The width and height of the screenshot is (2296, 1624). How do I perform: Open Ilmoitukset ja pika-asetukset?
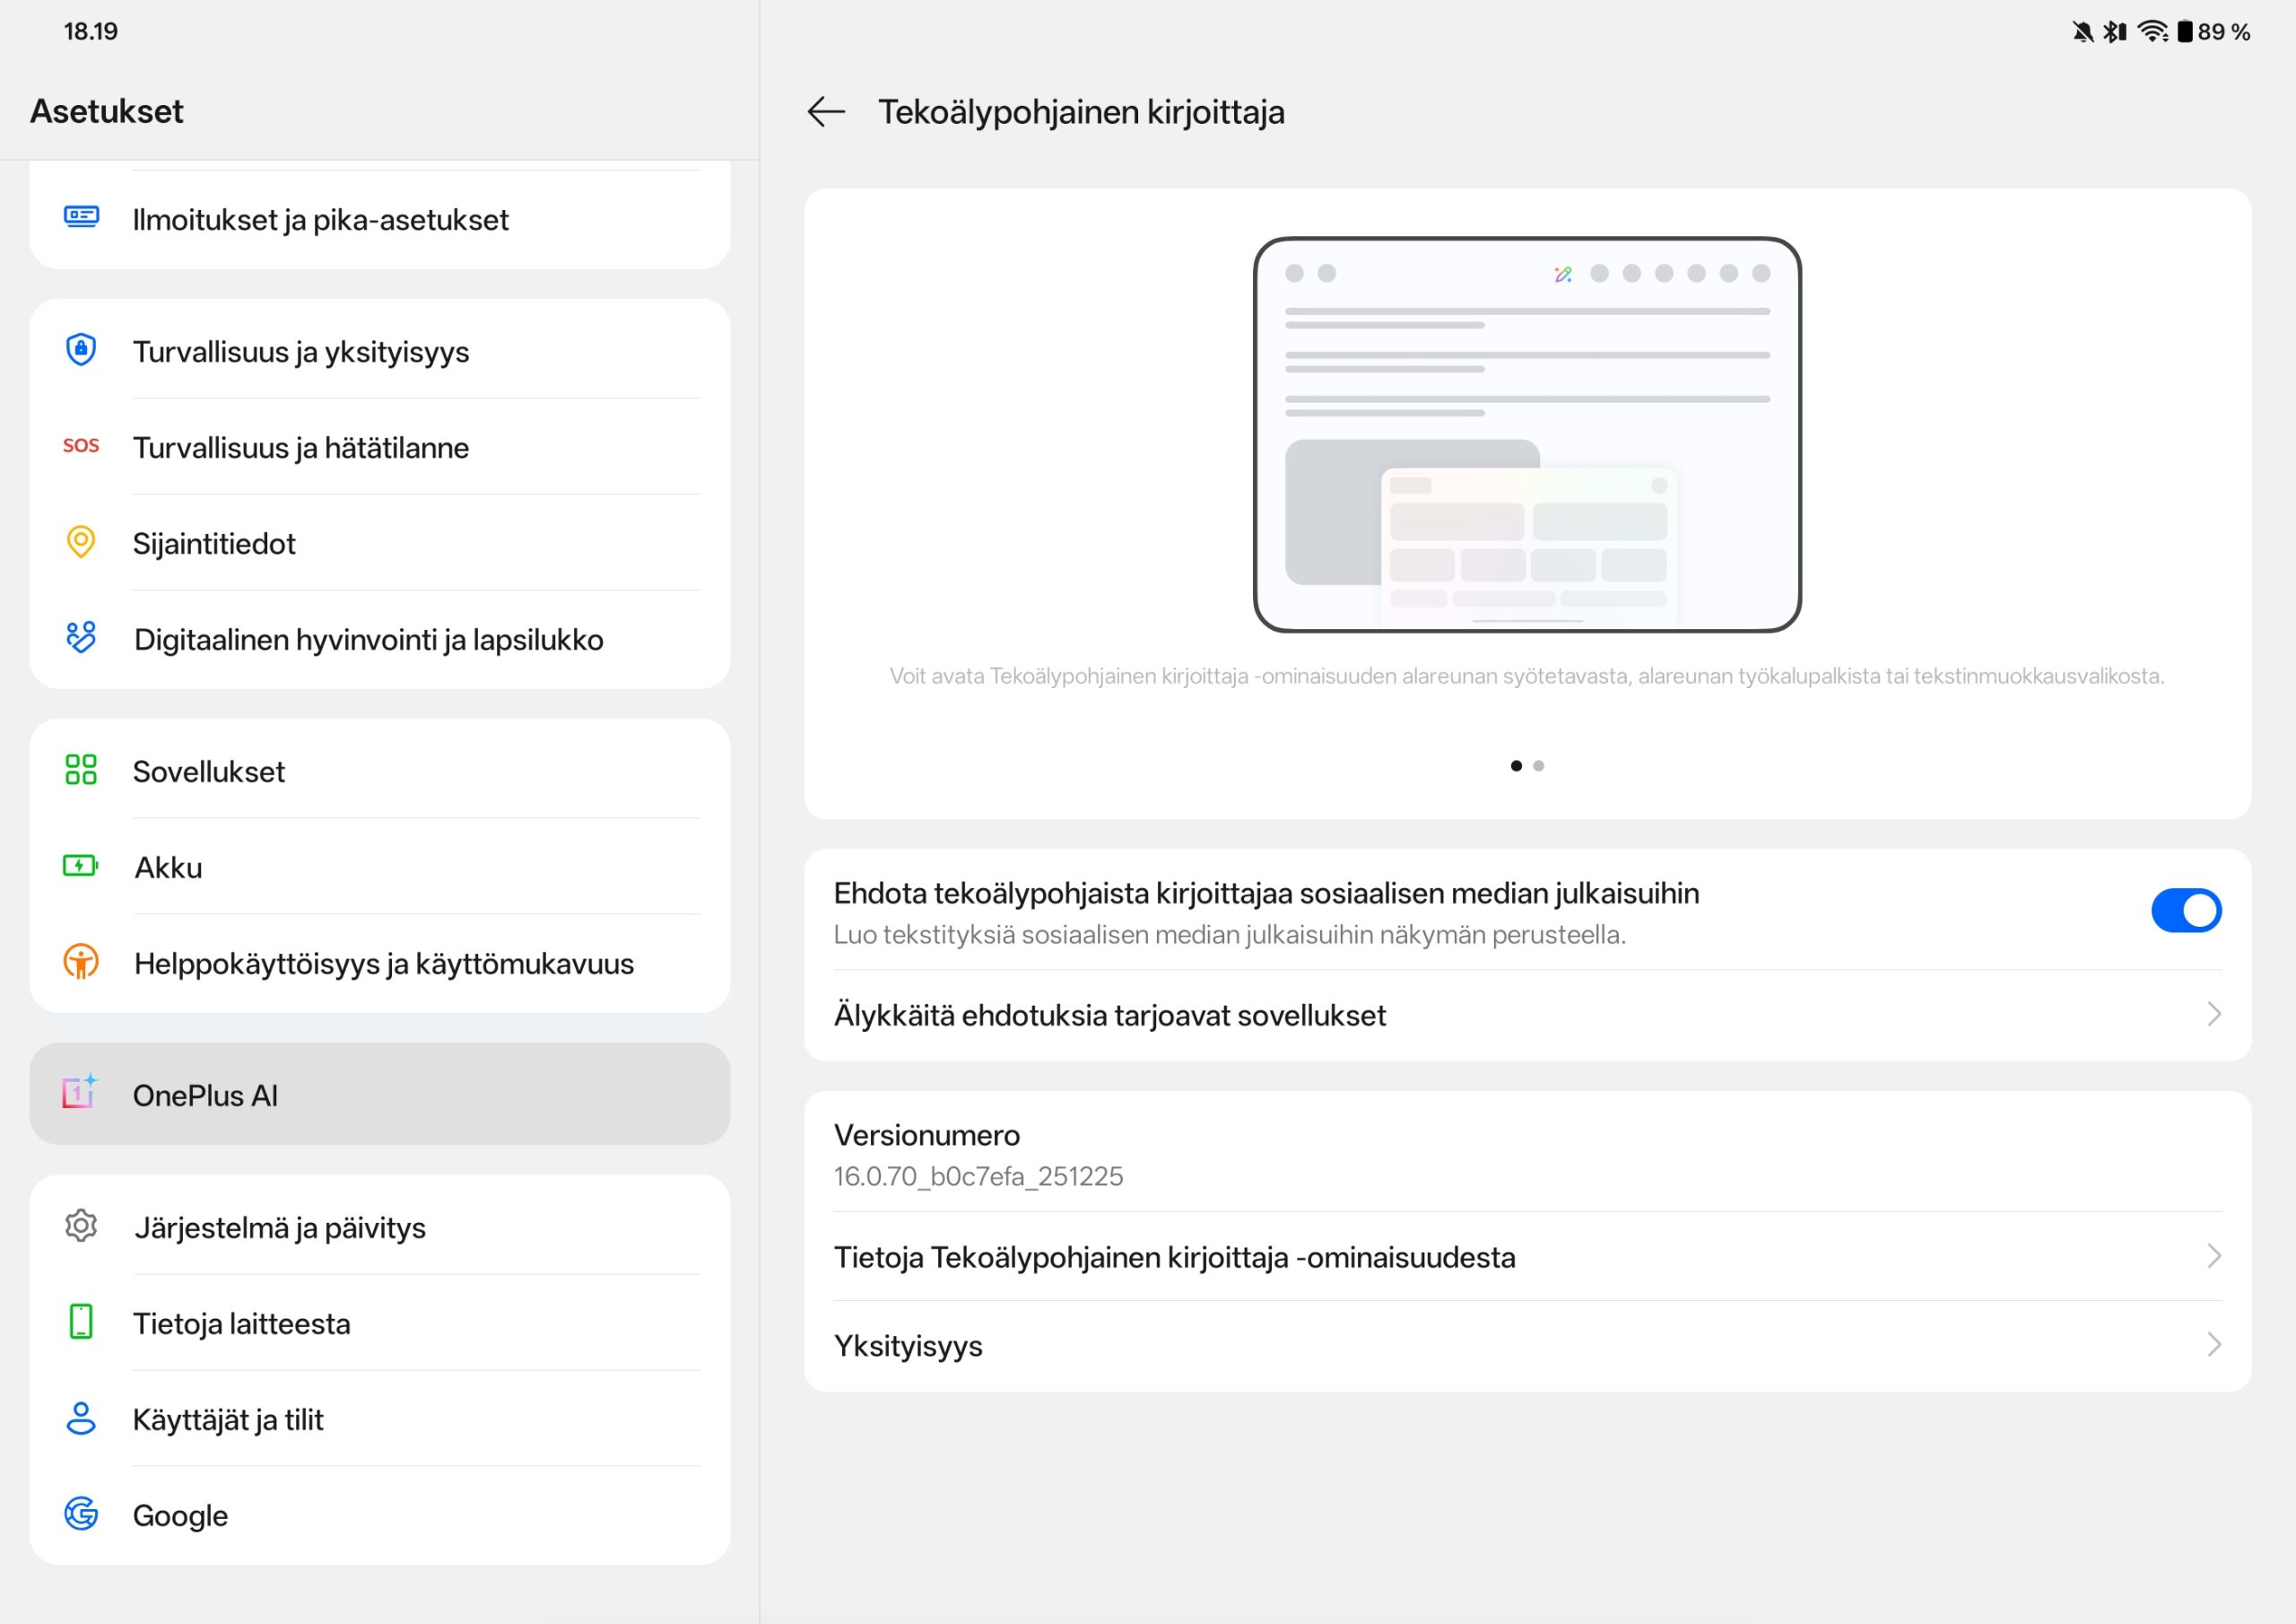[320, 220]
